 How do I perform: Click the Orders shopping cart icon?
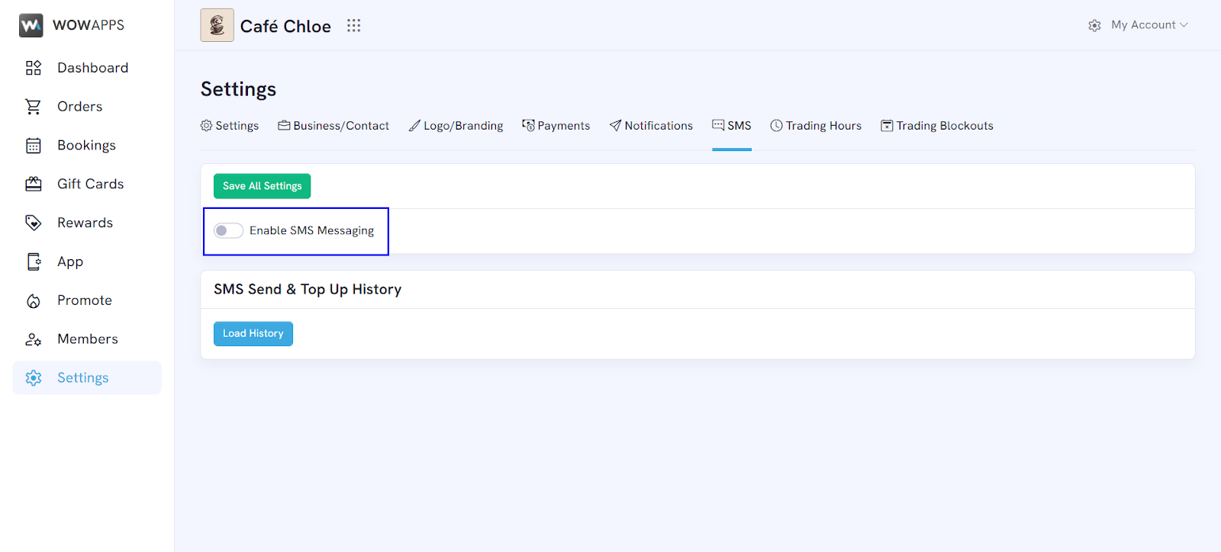[34, 107]
